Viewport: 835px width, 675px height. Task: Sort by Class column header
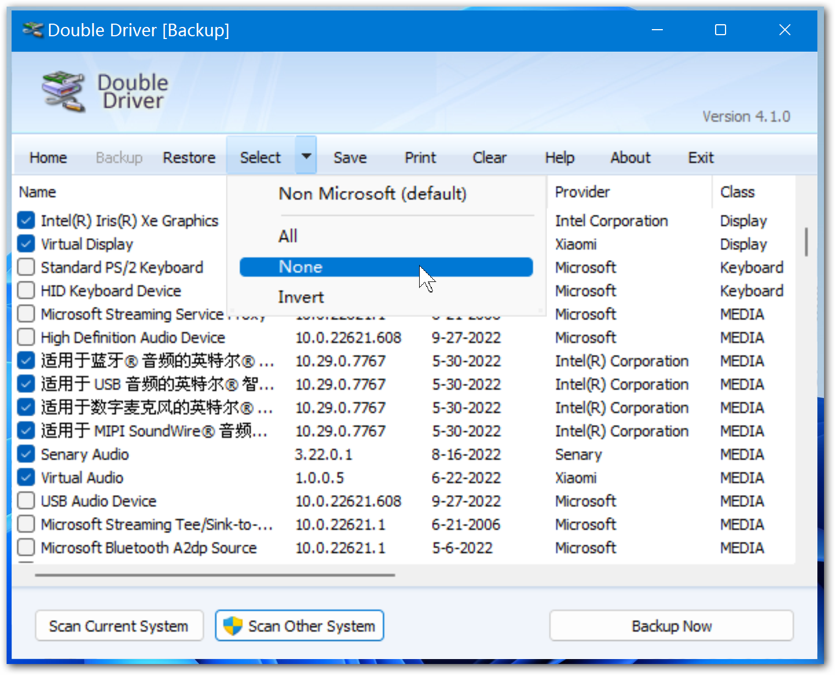coord(737,192)
